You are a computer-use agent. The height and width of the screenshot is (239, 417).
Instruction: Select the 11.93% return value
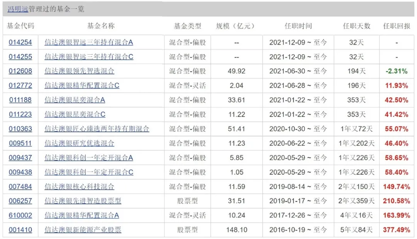pyautogui.click(x=397, y=85)
